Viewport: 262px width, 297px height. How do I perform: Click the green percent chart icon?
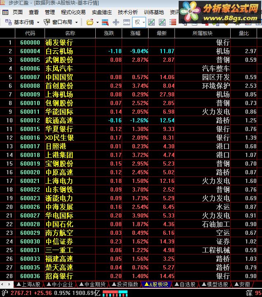pos(151,22)
